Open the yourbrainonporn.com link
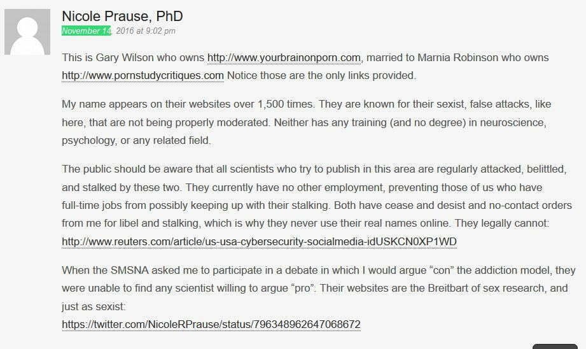The image size is (586, 349). [x=284, y=57]
